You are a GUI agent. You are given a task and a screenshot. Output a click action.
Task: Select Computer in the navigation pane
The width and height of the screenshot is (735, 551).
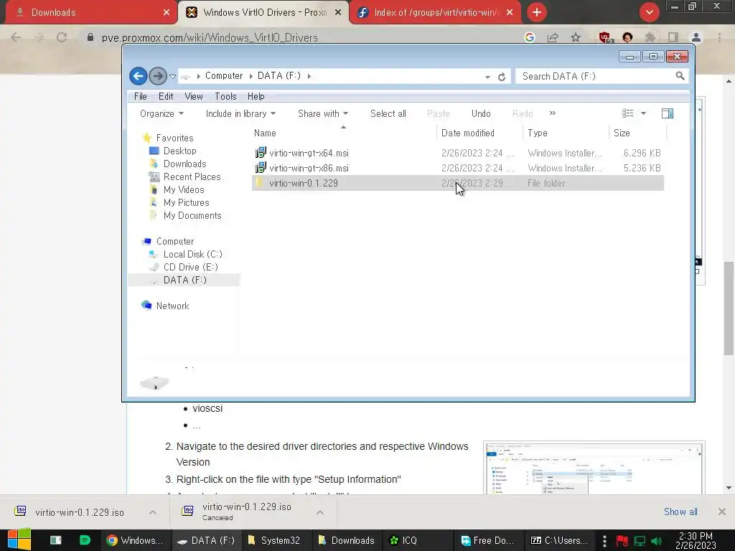pyautogui.click(x=175, y=241)
